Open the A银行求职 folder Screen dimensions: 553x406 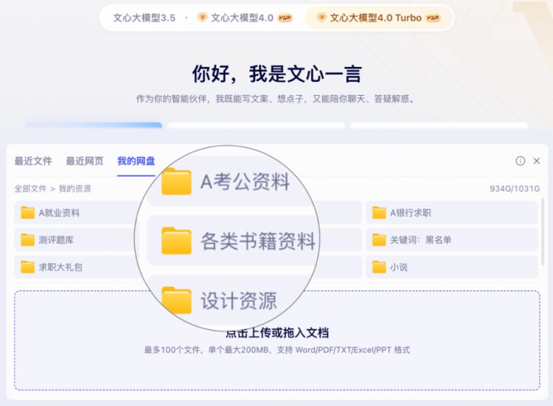[452, 213]
